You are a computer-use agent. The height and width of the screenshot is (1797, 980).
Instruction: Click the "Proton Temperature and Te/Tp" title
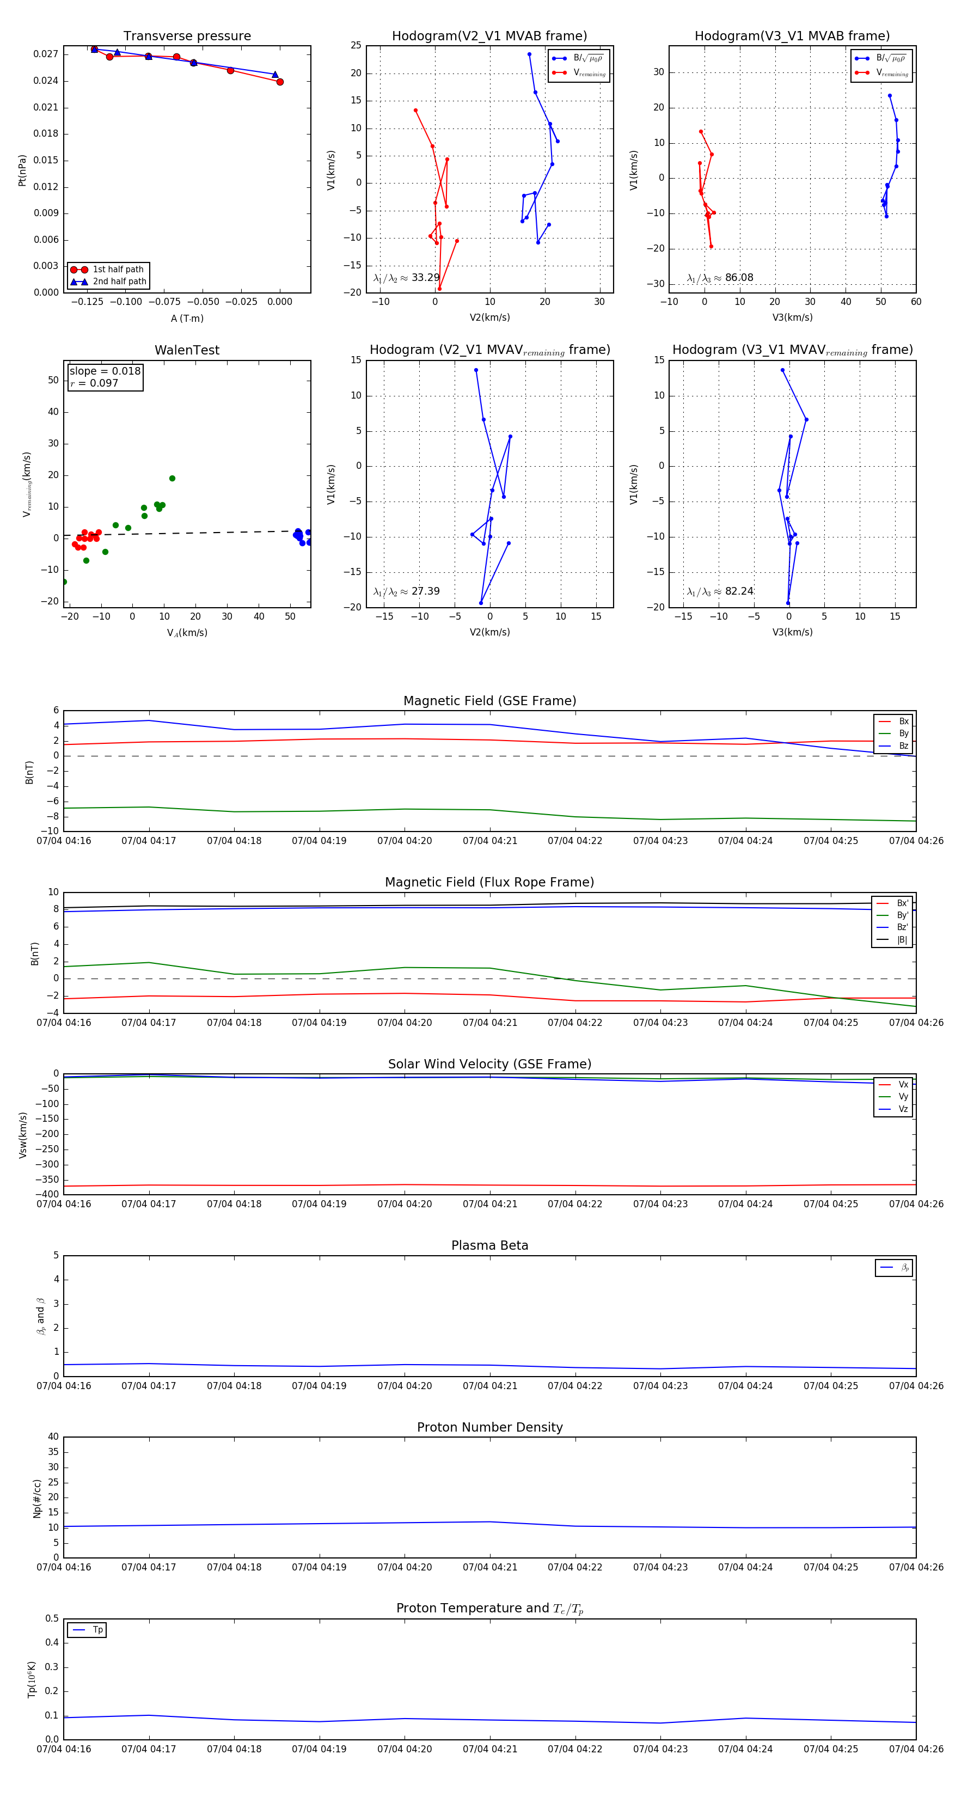click(489, 1609)
